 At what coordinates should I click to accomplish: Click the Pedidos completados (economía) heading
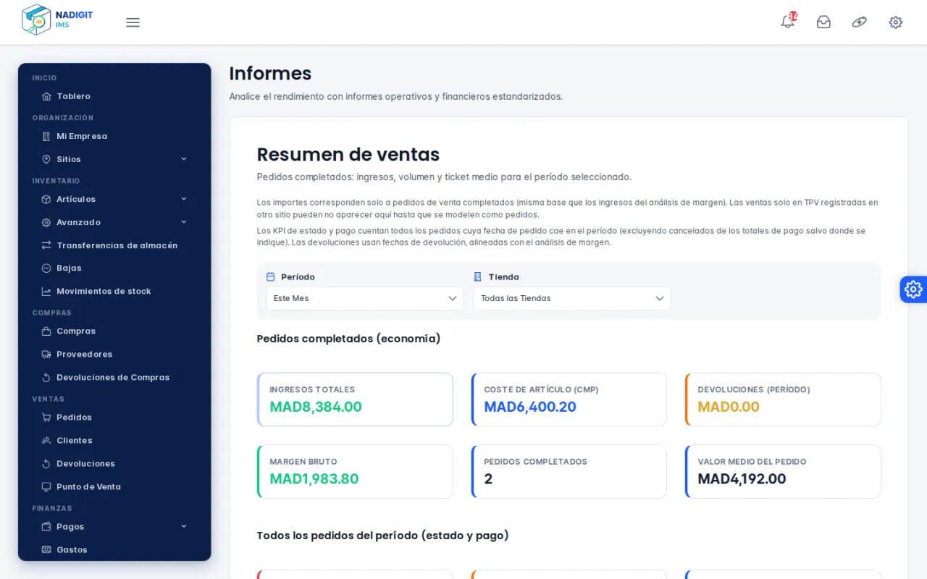[348, 338]
